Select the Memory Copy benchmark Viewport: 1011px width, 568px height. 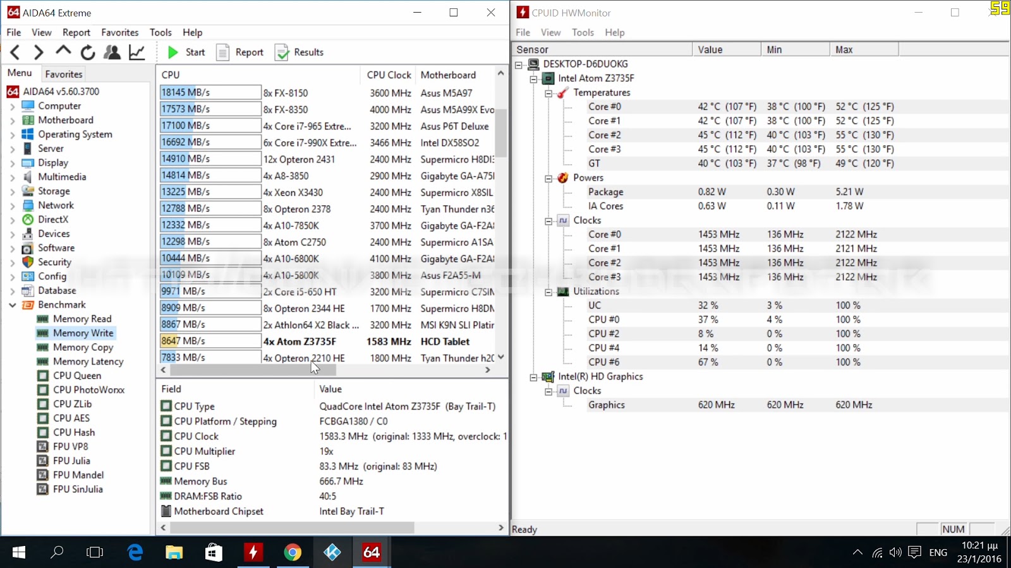pos(83,347)
